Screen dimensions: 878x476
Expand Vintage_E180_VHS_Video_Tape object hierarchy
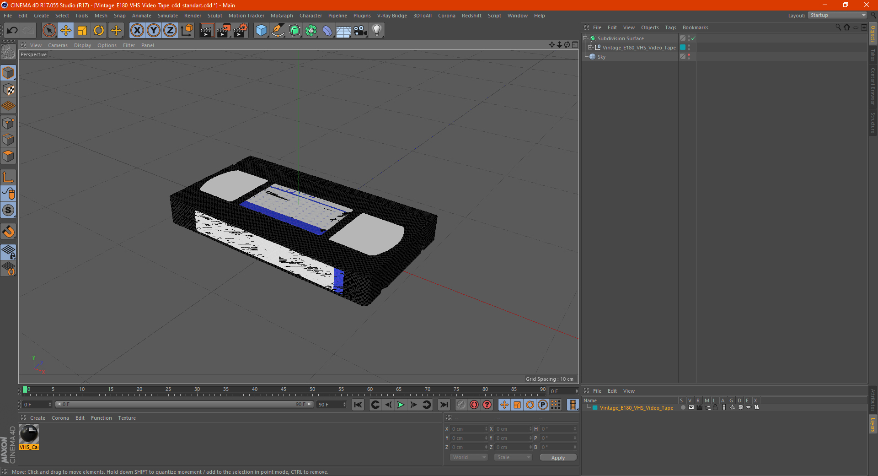pos(590,47)
